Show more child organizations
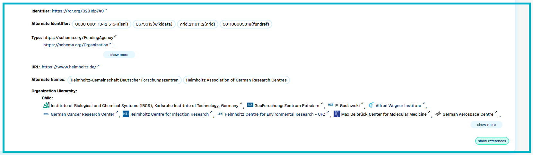 click(486, 125)
